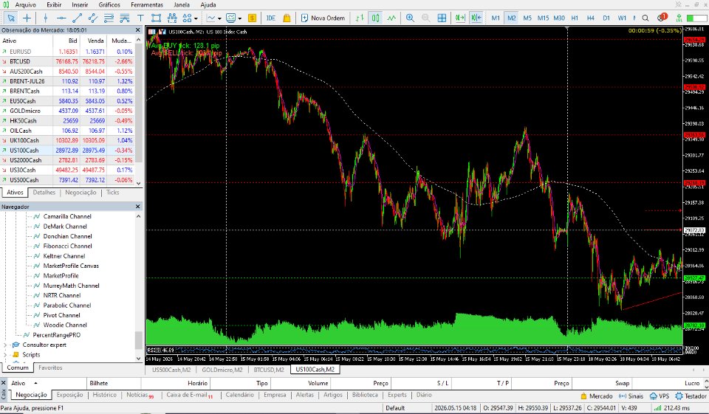Viewport: 709px width, 414px height.
Task: Select the Fibonacci retracement tool
Action: tap(109, 18)
